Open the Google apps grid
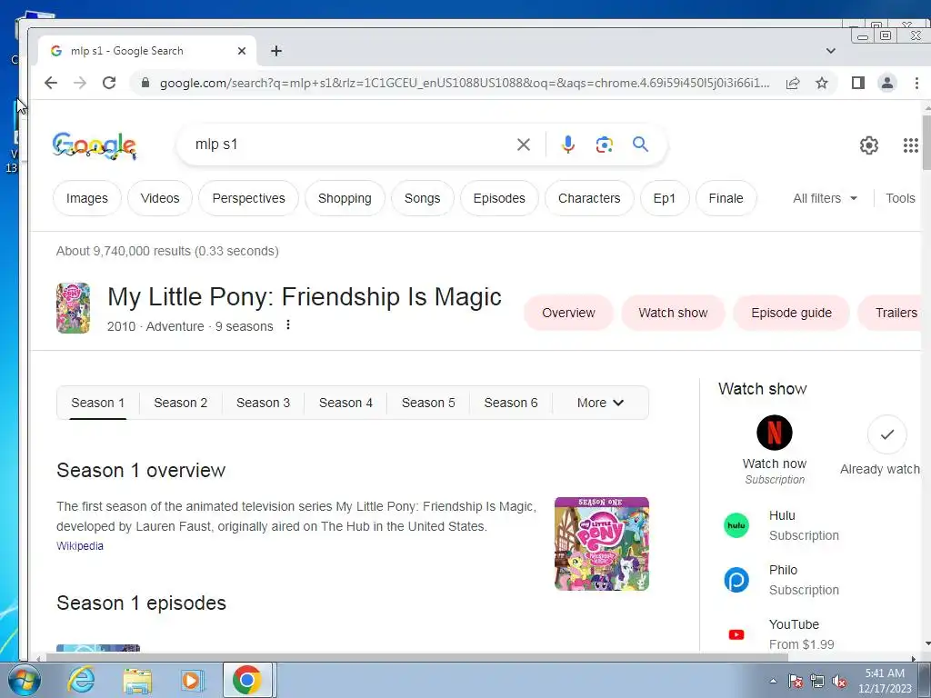This screenshot has width=931, height=698. (911, 145)
